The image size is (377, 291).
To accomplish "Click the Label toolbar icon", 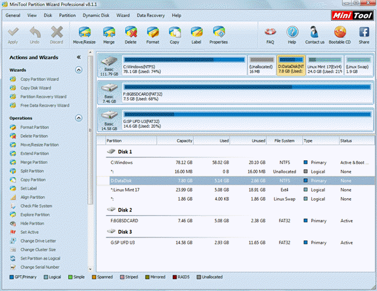I will coord(196,32).
